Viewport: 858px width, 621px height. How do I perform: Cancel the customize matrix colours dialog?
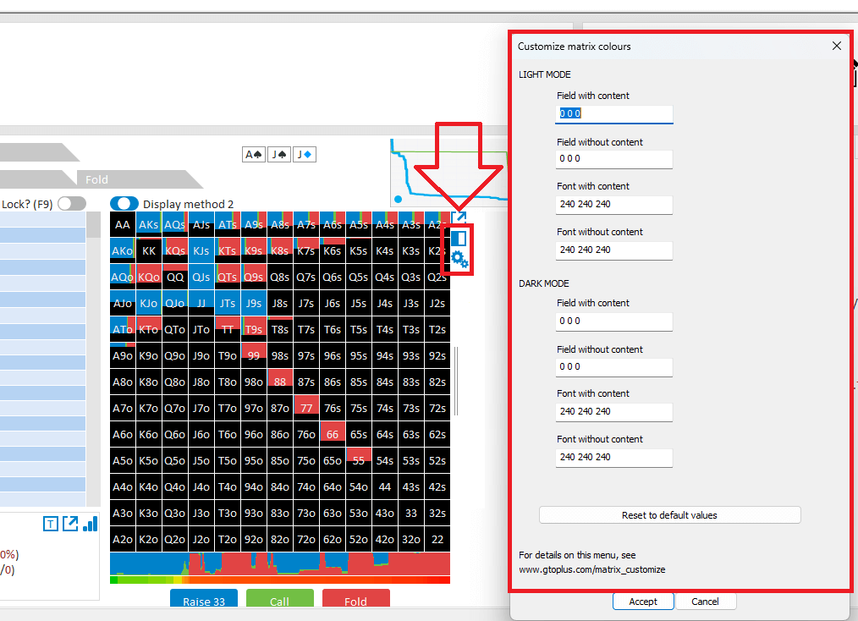pos(706,602)
